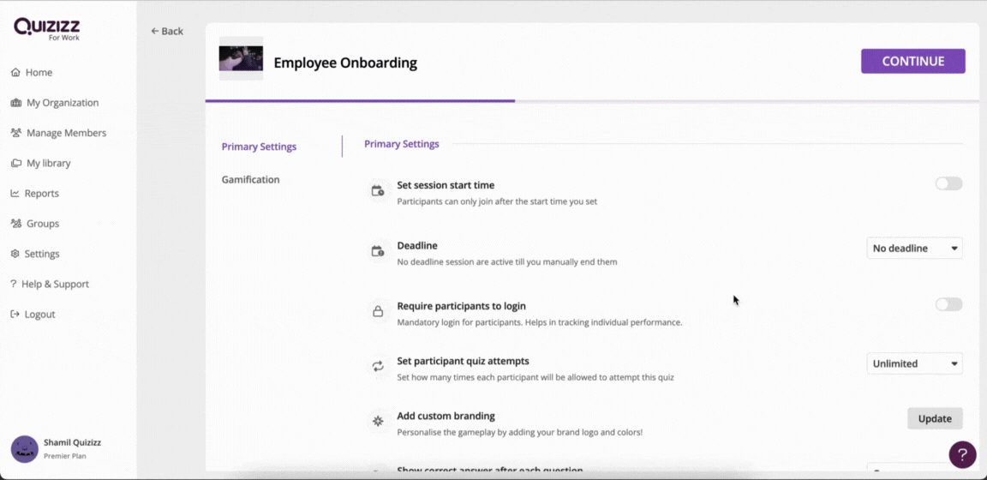Click the lock icon beside Require participants to login
The width and height of the screenshot is (987, 480).
point(378,311)
